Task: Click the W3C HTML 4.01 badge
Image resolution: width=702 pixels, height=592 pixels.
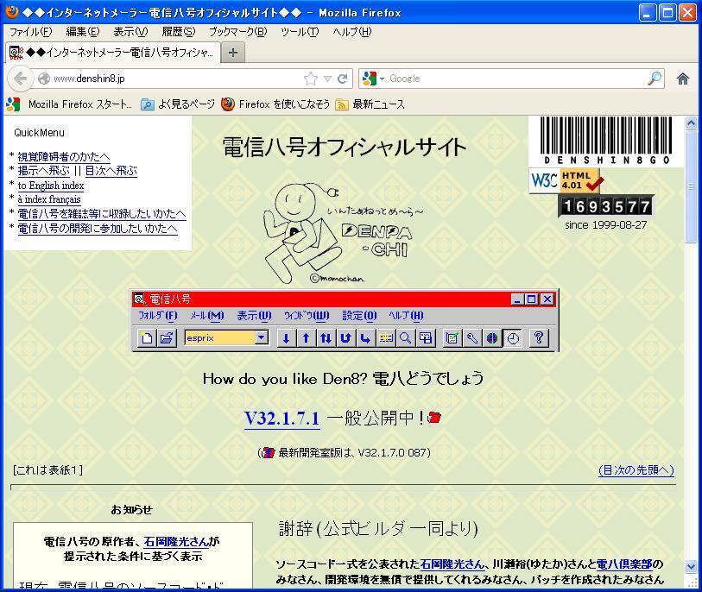Action: click(x=566, y=180)
